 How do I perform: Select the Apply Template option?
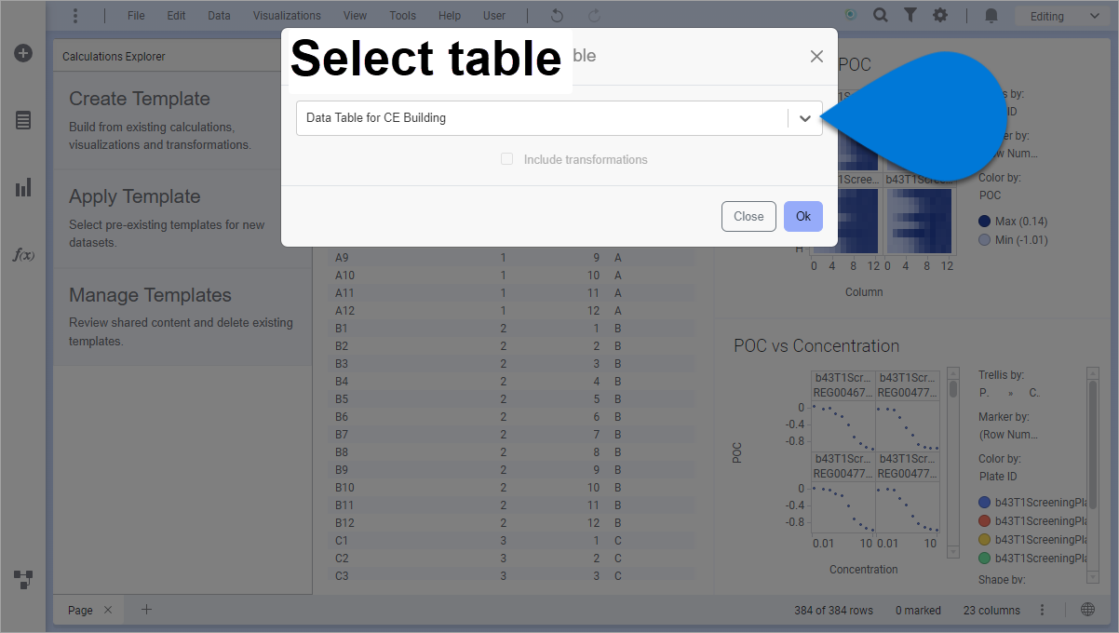tap(135, 196)
